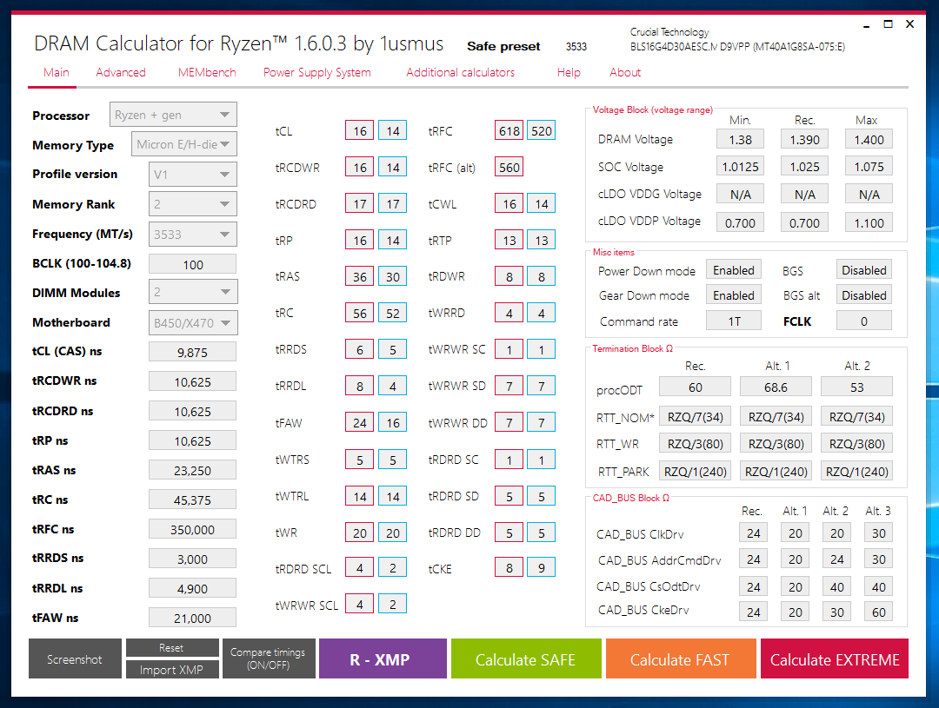Click Calculate FAST

coord(681,658)
